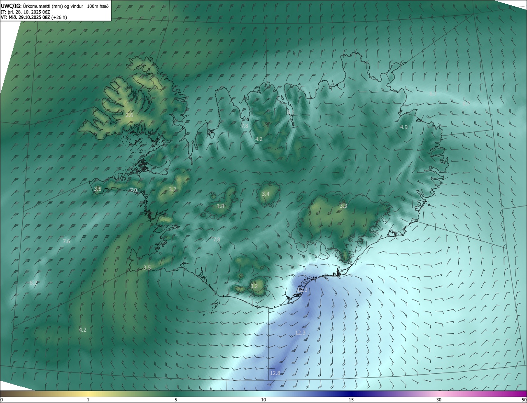Click the 7.0 precipitation value label
Screen dimensions: 527x403
coord(133,190)
